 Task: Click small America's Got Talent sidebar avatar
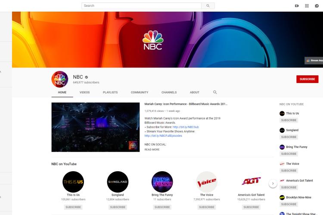[x=282, y=181]
